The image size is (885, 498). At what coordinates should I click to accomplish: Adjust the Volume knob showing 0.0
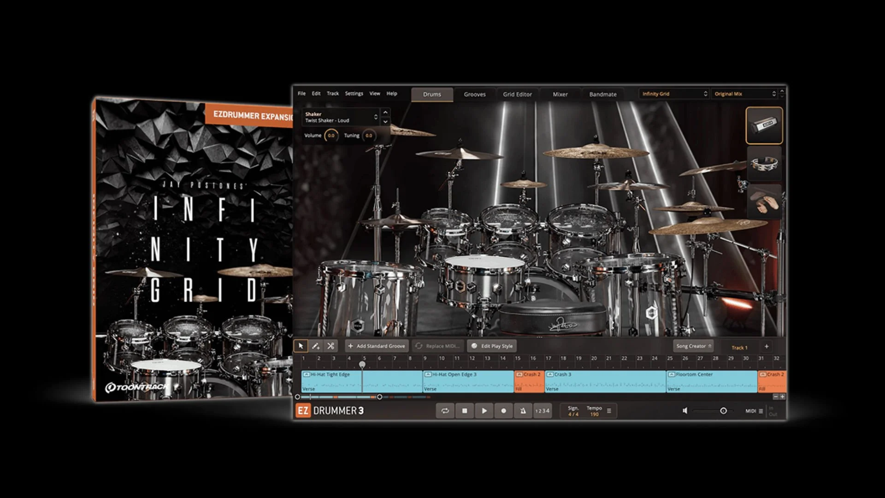(x=331, y=136)
